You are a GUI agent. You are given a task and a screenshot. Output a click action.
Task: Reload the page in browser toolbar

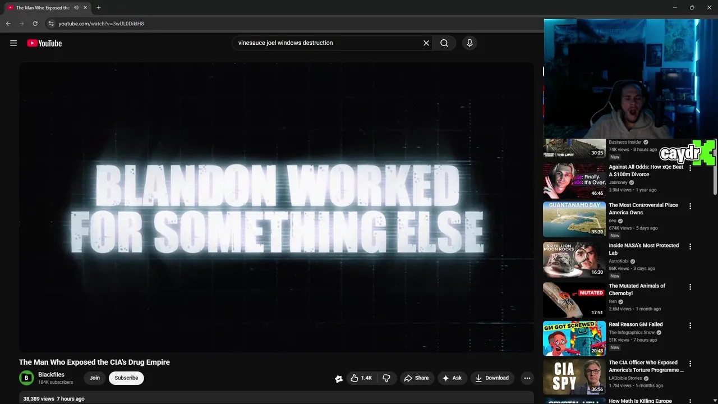(35, 24)
